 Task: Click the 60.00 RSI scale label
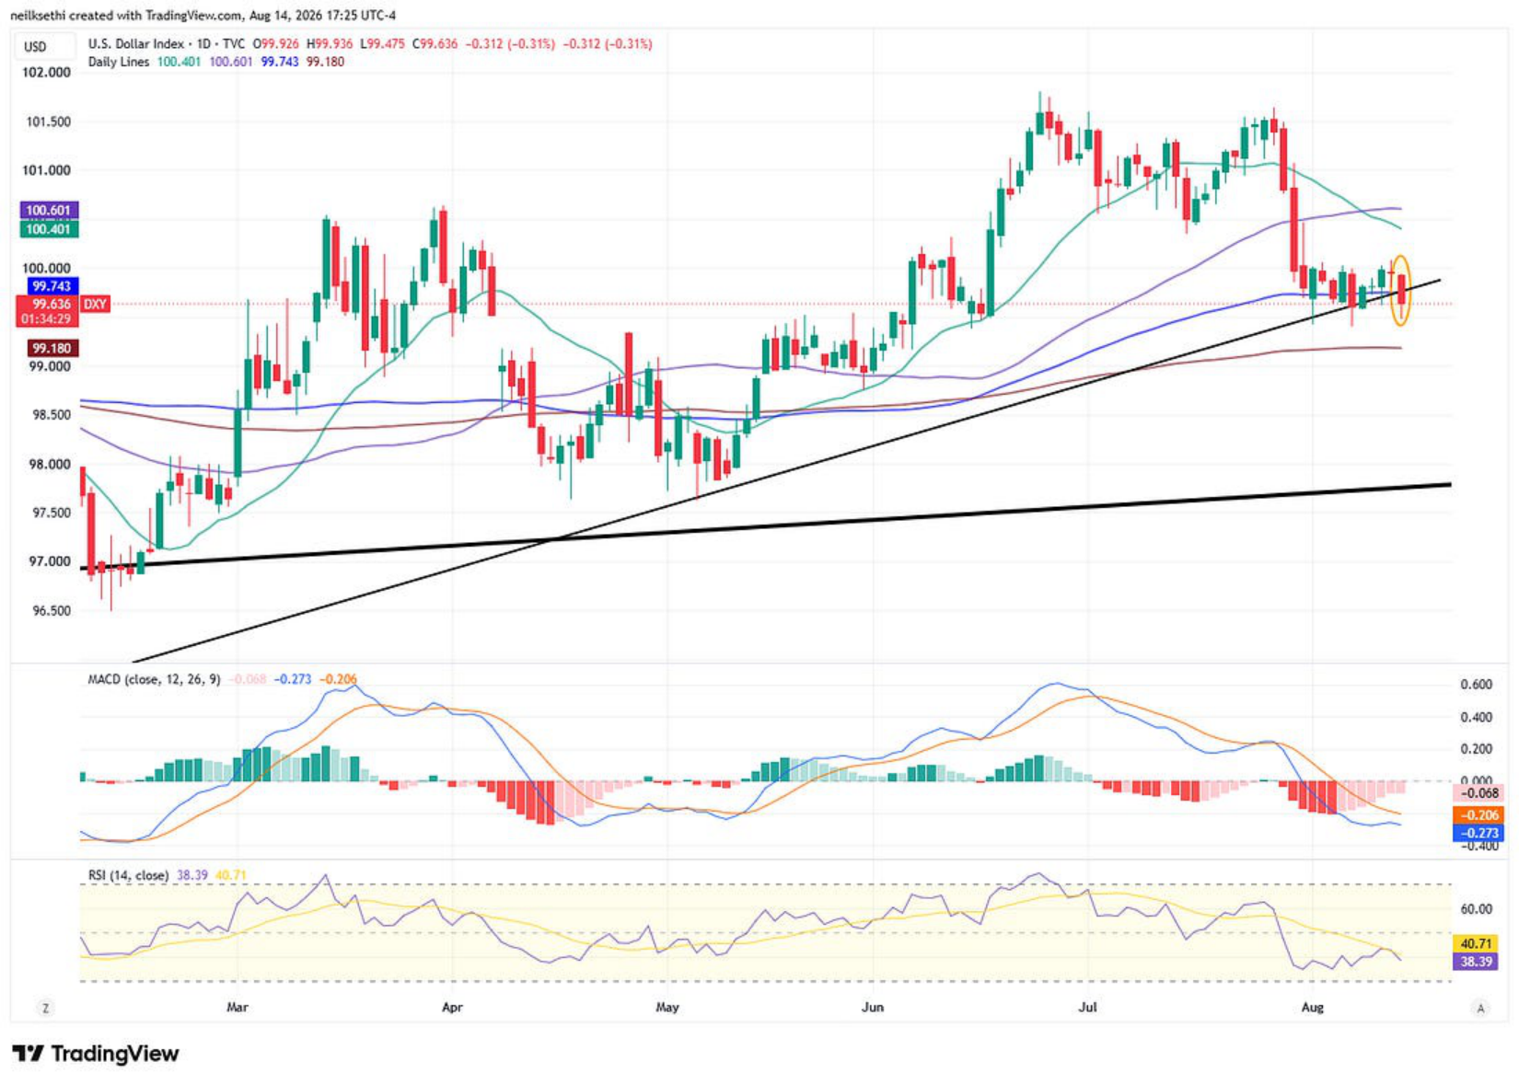(x=1477, y=909)
